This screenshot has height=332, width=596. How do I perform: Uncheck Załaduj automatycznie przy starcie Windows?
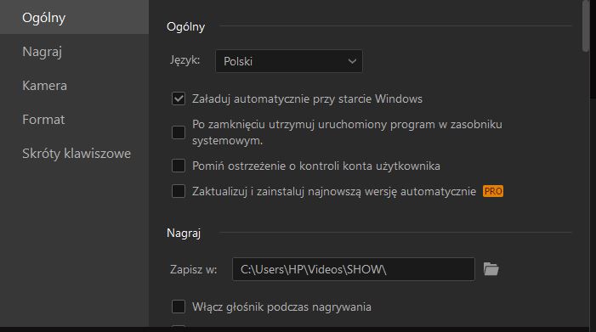[179, 98]
